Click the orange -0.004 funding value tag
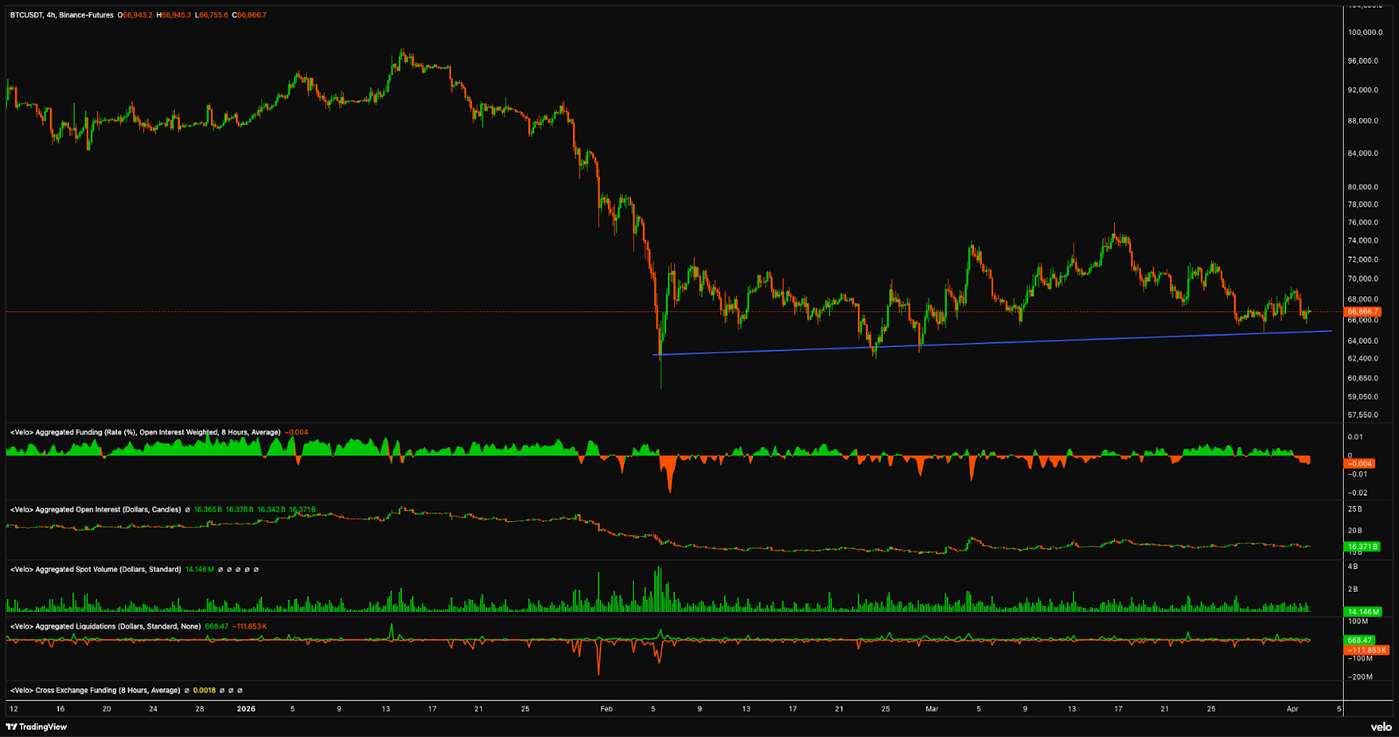Image resolution: width=1399 pixels, height=737 pixels. (x=1360, y=463)
